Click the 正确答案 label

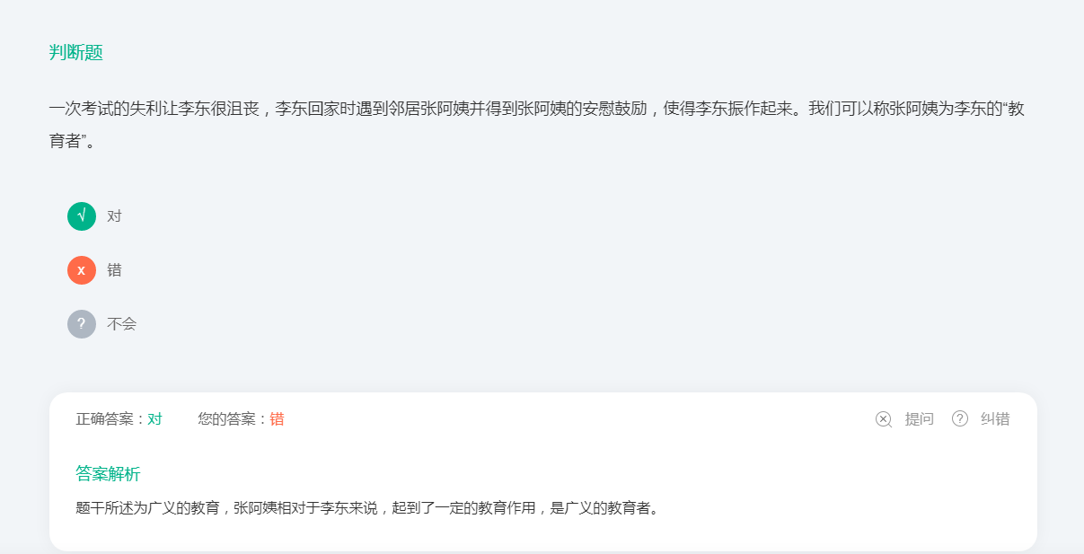[111, 419]
